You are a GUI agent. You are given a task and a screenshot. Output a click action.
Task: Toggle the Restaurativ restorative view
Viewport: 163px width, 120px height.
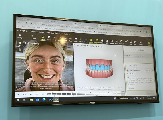(x=97, y=41)
